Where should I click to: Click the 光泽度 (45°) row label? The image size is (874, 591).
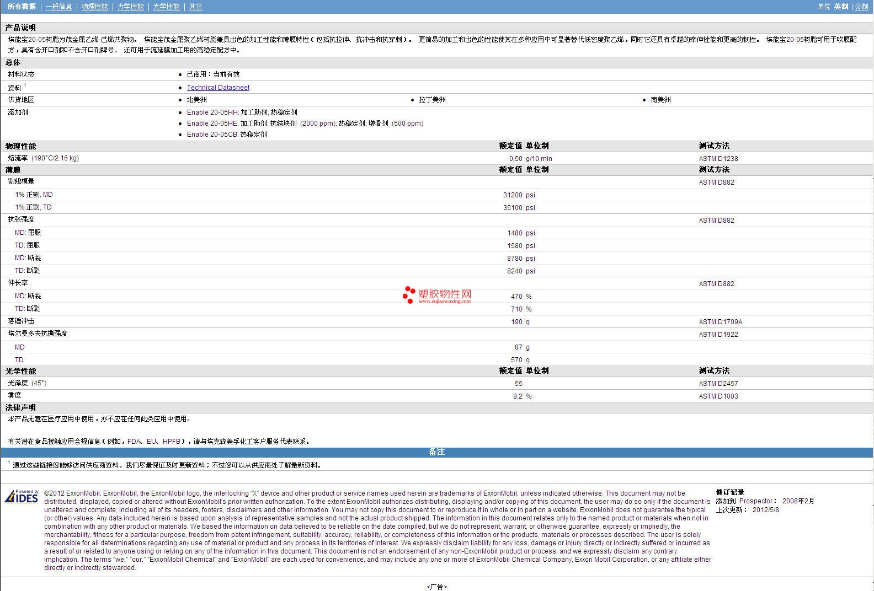(27, 383)
